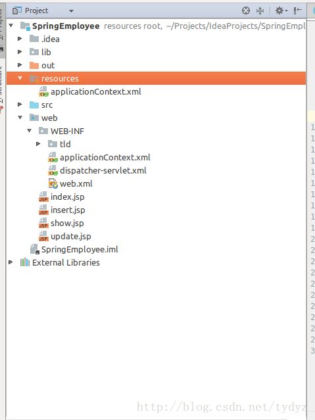The width and height of the screenshot is (315, 420).
Task: Select the highlighted resources folder label
Action: coord(60,78)
